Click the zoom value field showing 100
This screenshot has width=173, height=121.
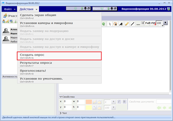[159, 23]
